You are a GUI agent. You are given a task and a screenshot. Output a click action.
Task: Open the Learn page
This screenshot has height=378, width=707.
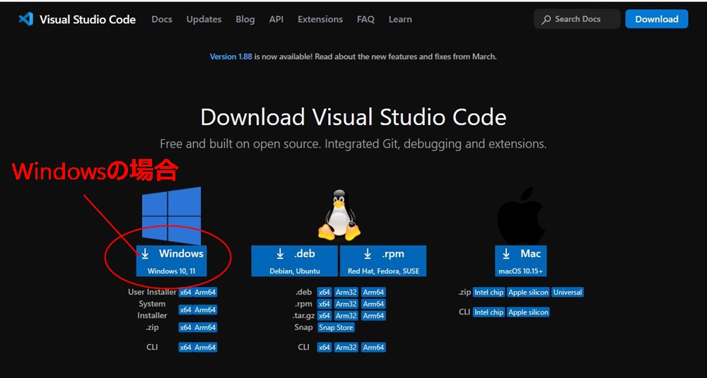click(x=400, y=19)
